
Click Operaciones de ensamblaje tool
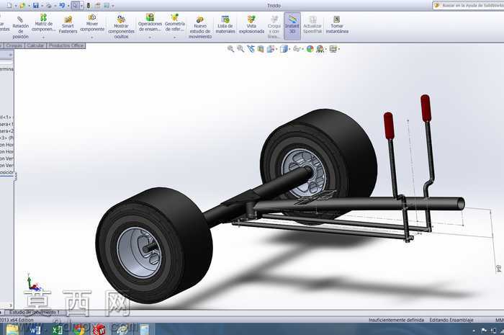(150, 22)
